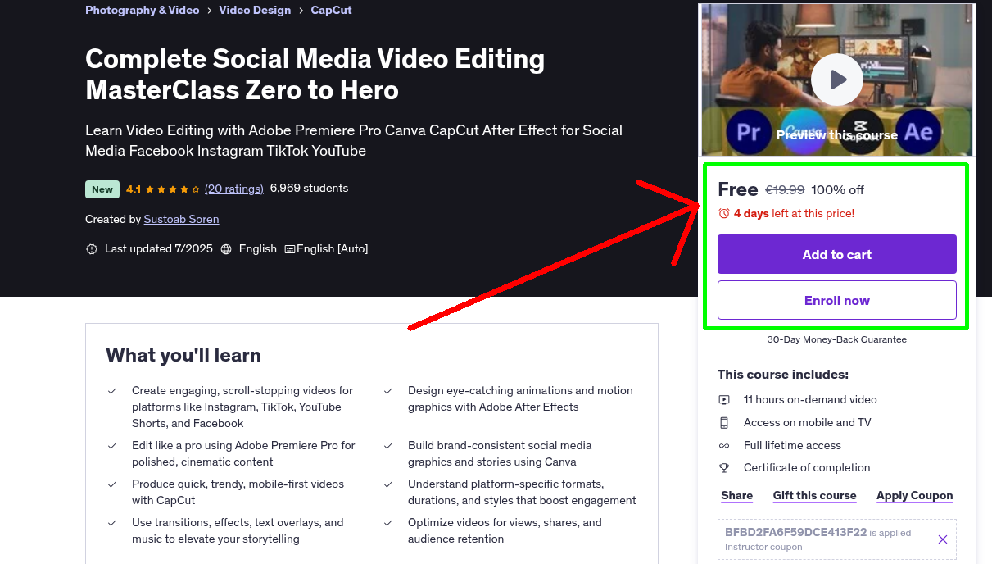The width and height of the screenshot is (992, 564).
Task: Click the CapCut icon in preview thumbnail
Action: click(860, 132)
